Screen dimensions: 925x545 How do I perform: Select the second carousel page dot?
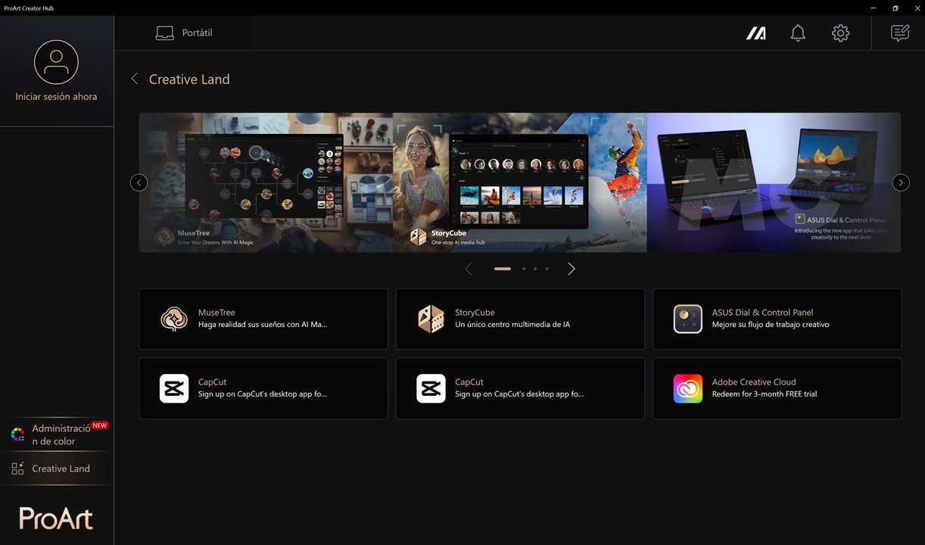click(523, 269)
